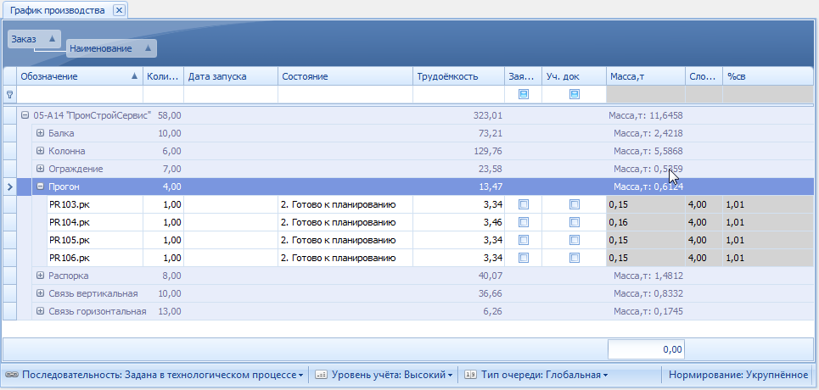The image size is (819, 390).
Task: Click the Уч. док column header
Action: click(574, 76)
